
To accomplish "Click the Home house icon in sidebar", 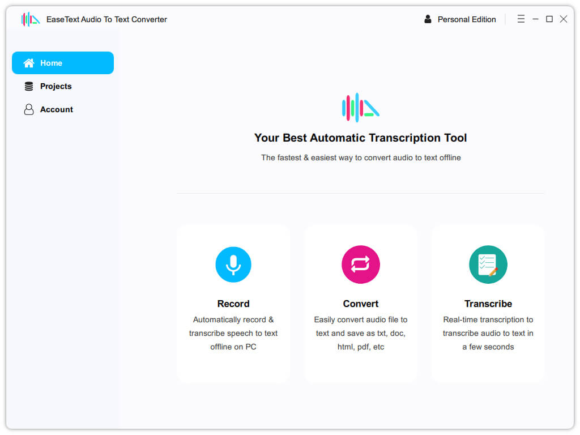I will (29, 63).
